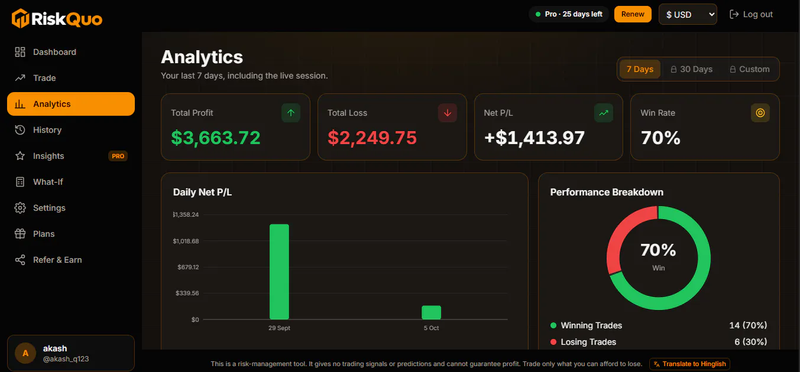800x372 pixels.
Task: Click the Net P/L trending icon
Action: tap(604, 113)
